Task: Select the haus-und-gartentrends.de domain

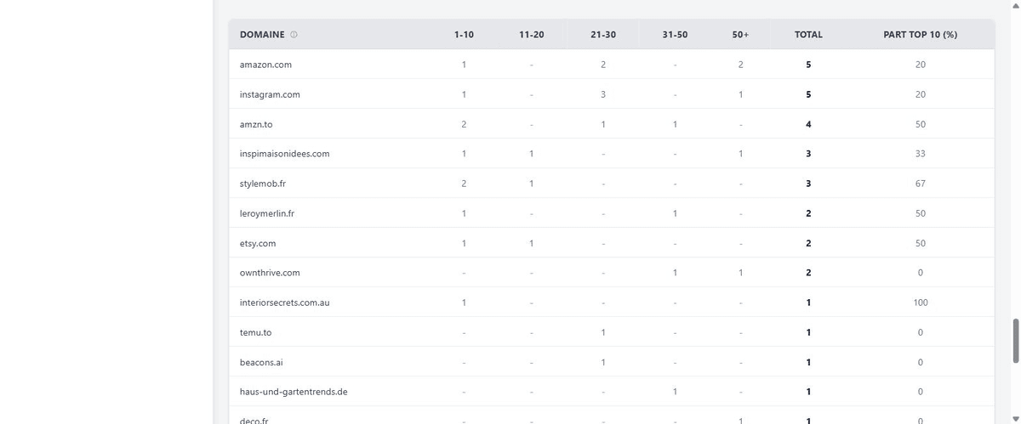Action: pyautogui.click(x=294, y=392)
